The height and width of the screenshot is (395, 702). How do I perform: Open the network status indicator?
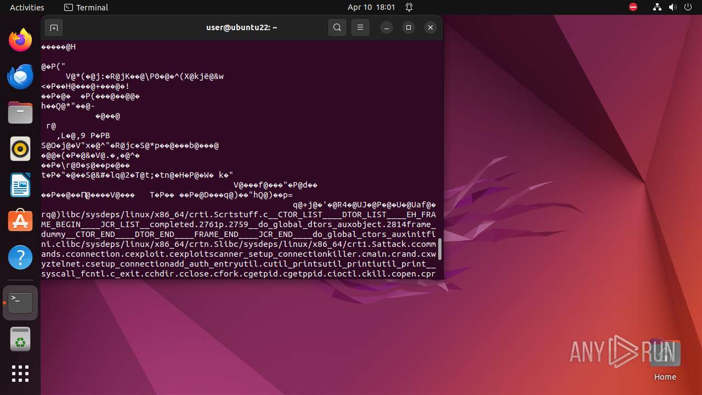657,8
